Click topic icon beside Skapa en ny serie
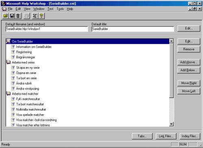 tap(13, 67)
